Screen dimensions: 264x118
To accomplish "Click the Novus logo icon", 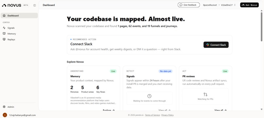I will 4,5.
